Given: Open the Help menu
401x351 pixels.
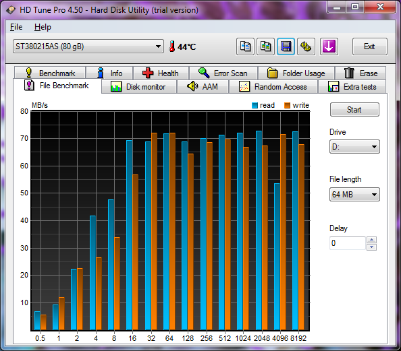Looking at the screenshot, I should point(43,27).
